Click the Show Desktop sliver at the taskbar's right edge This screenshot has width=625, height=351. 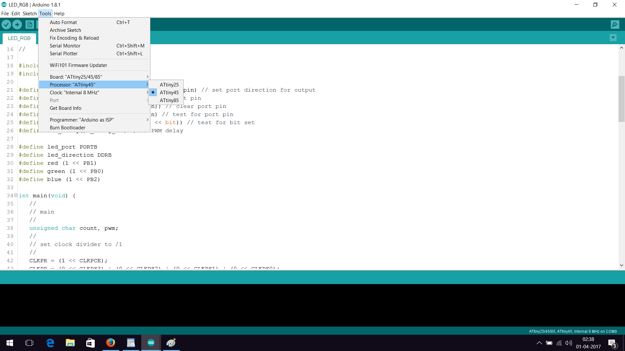click(x=624, y=343)
